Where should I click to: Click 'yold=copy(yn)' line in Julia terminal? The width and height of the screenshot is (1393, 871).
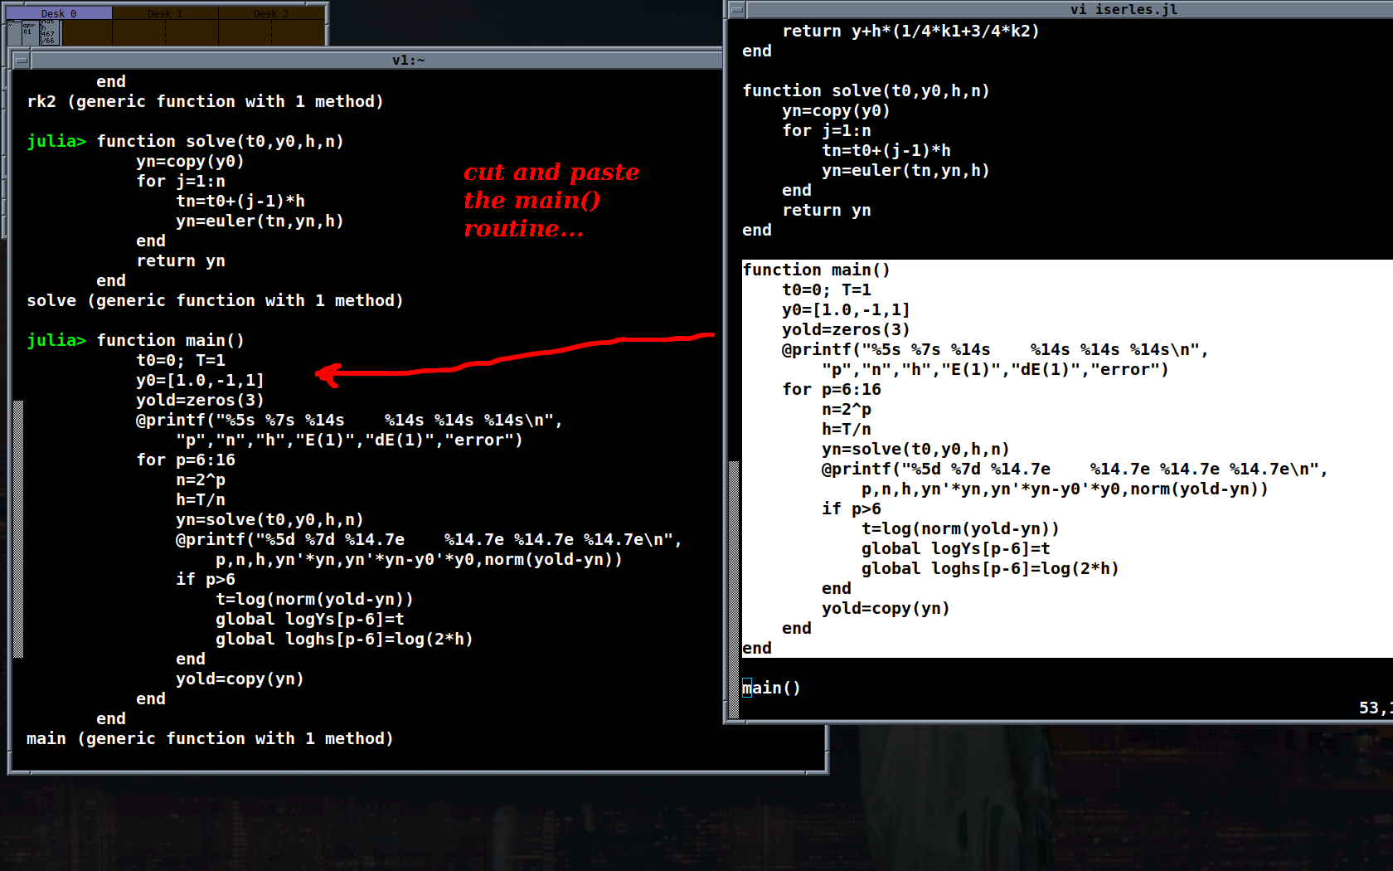240,679
